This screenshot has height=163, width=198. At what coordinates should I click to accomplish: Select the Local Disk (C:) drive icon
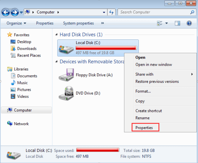coord(66,50)
